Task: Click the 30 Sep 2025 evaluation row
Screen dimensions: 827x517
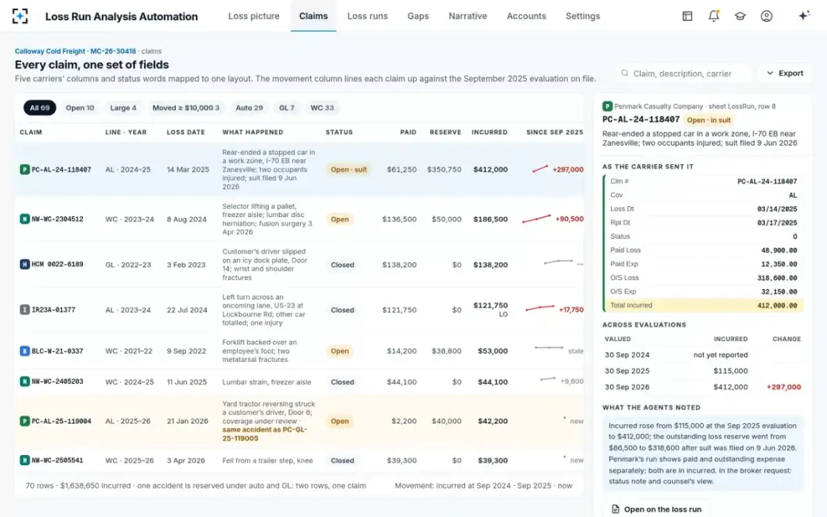Action: click(x=703, y=371)
